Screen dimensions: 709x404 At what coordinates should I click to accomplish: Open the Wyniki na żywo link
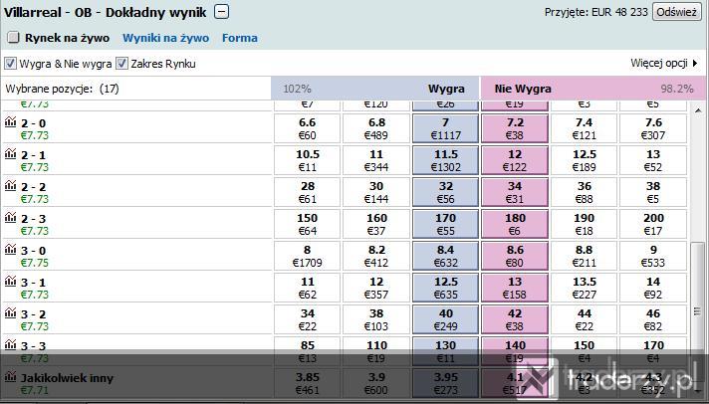click(x=165, y=38)
